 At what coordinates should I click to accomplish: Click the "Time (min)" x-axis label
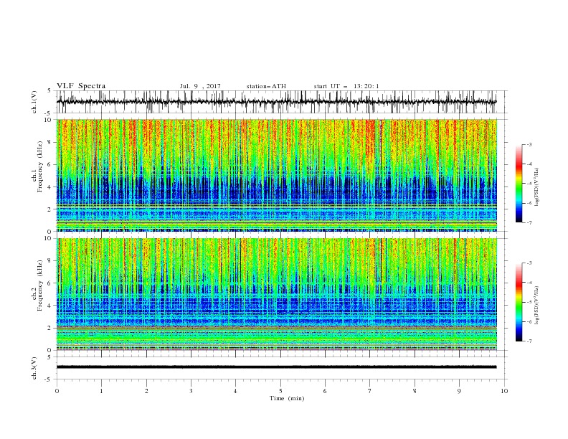pos(287,398)
